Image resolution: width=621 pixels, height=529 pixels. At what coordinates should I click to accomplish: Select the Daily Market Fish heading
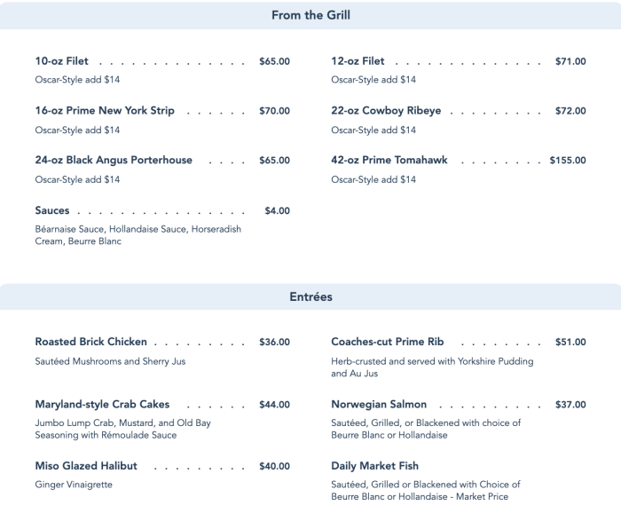tap(374, 466)
